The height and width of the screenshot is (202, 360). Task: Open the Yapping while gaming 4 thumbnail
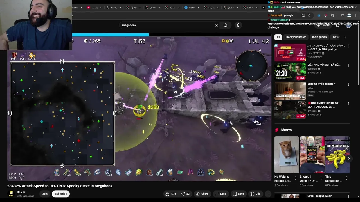[290, 91]
